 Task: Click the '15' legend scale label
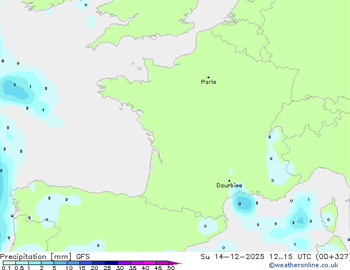82,268
